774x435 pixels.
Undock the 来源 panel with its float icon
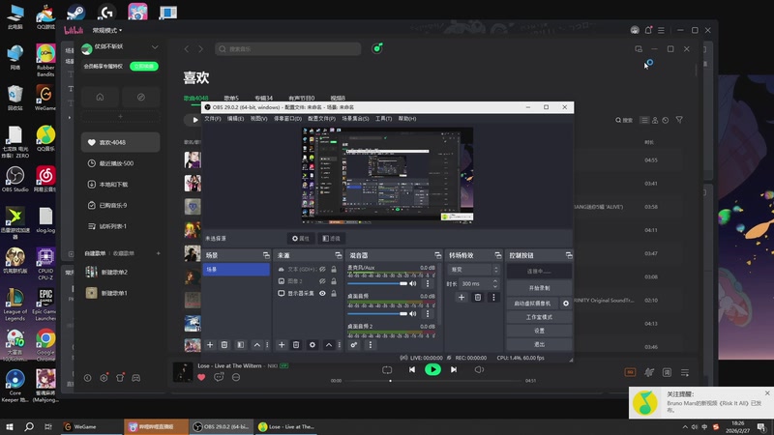pyautogui.click(x=338, y=255)
